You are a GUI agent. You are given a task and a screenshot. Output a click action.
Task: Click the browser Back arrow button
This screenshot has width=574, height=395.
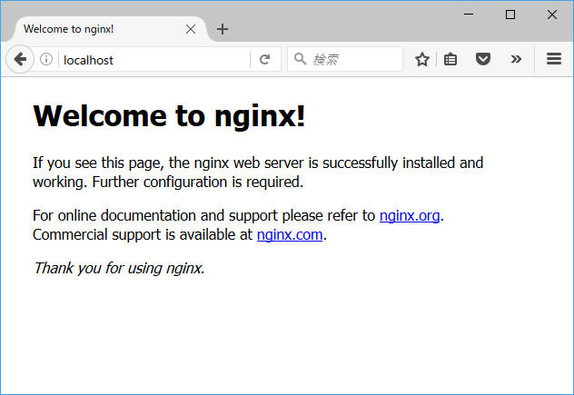[x=20, y=59]
